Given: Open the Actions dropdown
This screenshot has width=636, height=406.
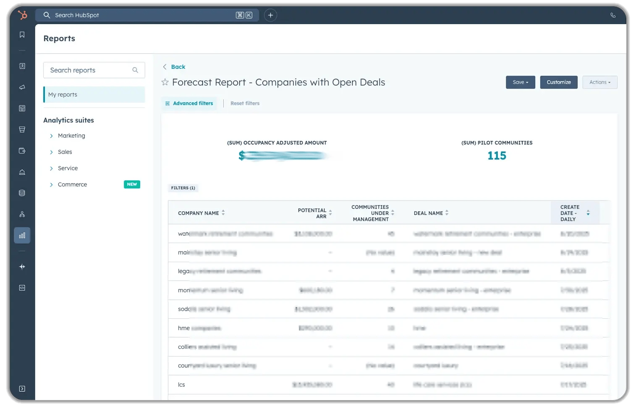Looking at the screenshot, I should (599, 82).
